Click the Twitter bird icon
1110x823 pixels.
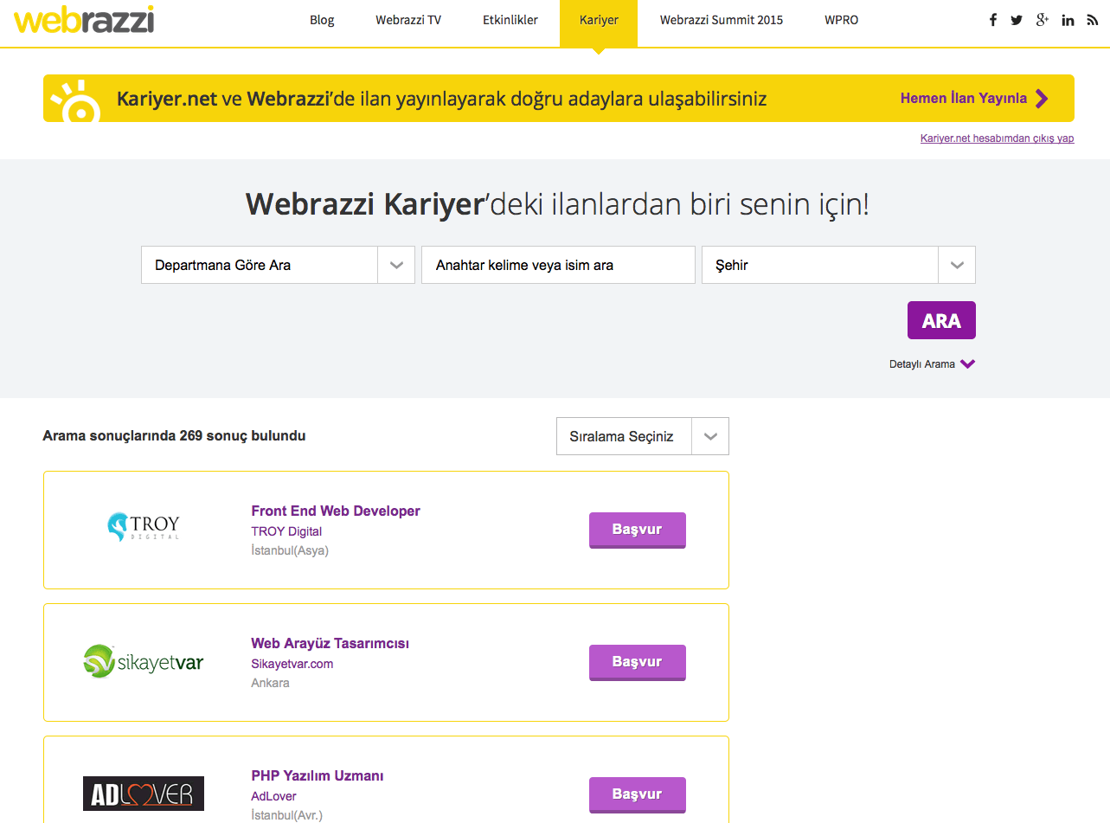pos(1017,19)
